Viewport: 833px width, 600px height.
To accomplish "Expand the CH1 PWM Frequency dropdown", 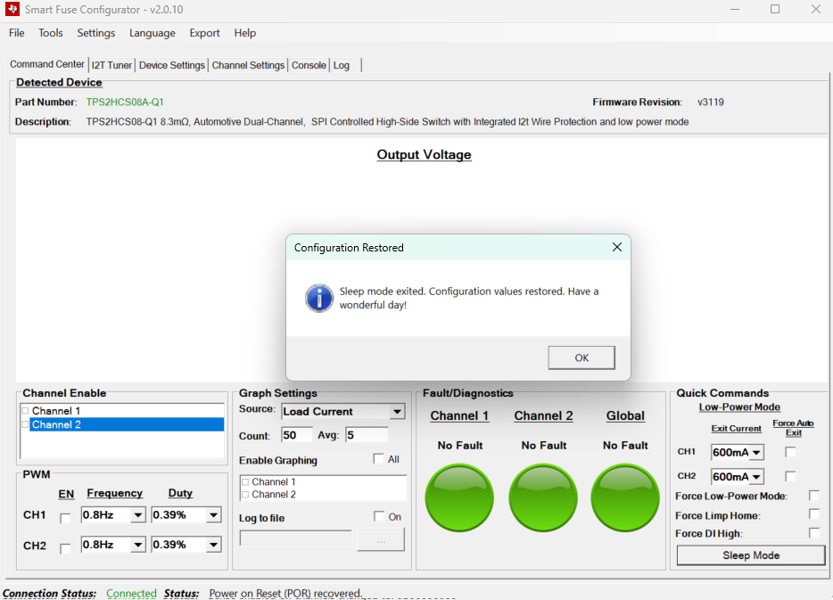I will (137, 515).
